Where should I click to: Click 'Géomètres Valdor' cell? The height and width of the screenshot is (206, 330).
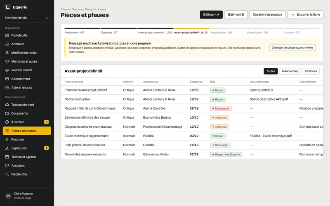tap(156, 154)
